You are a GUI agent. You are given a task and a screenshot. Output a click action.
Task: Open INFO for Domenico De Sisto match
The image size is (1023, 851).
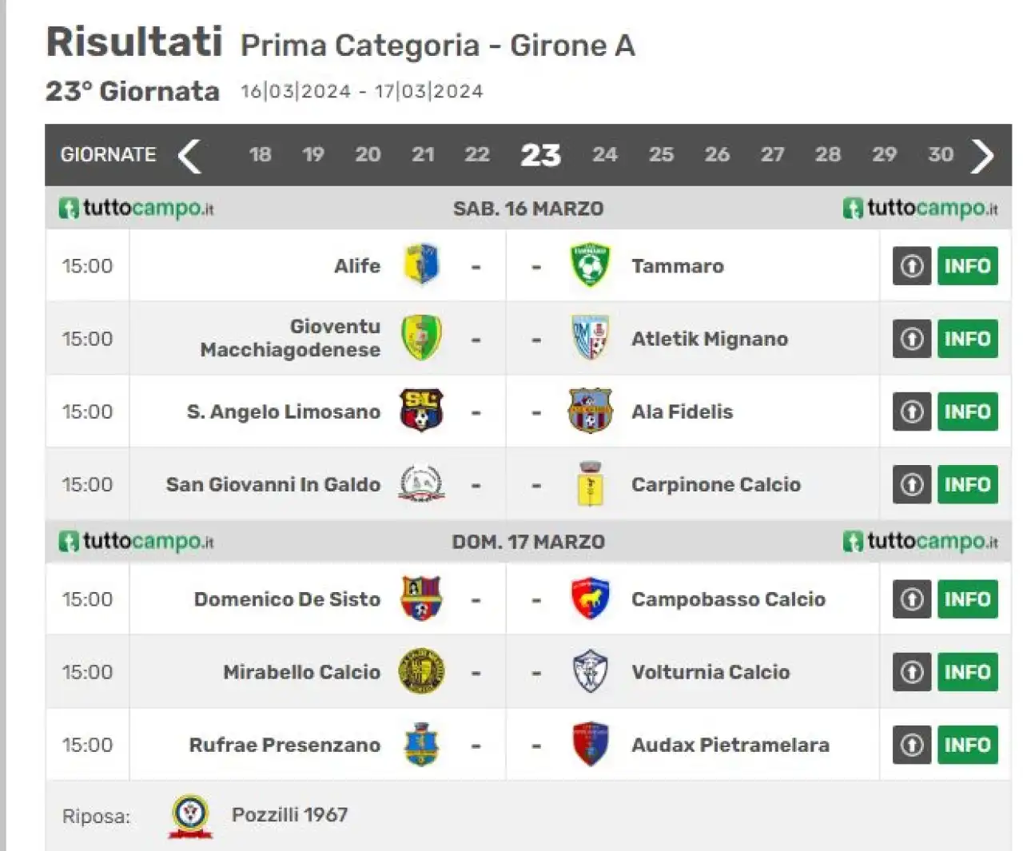point(967,598)
